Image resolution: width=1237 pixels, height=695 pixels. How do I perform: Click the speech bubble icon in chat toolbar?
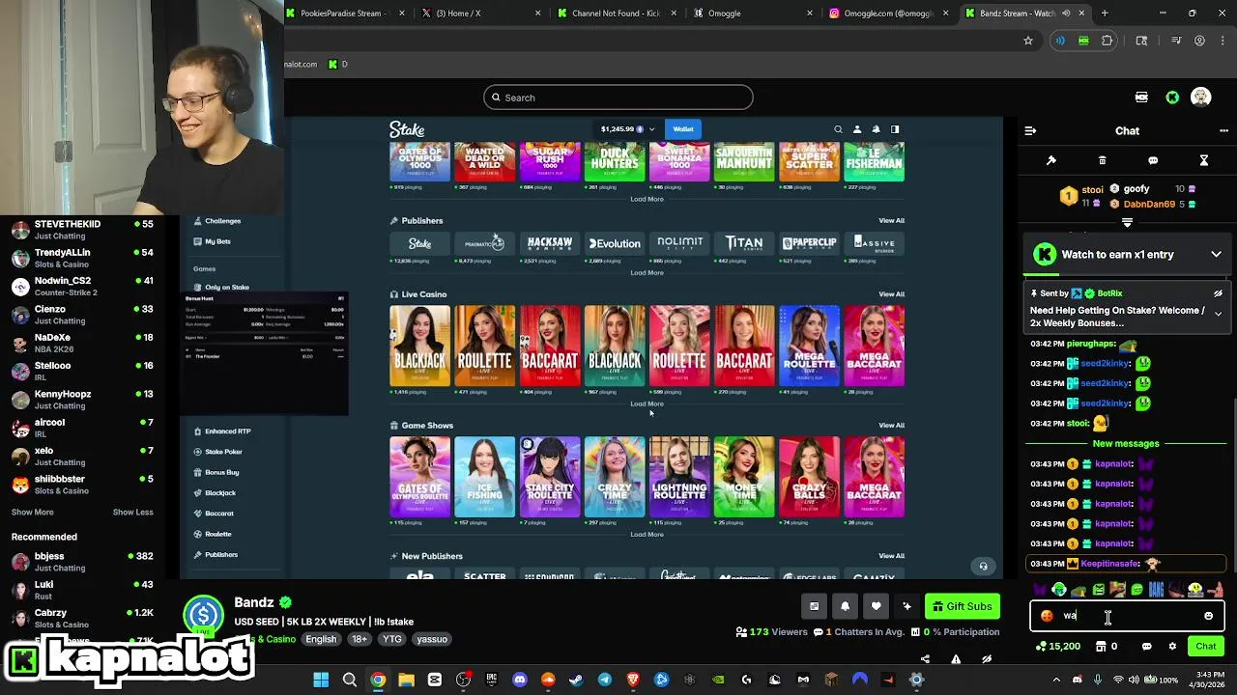coord(1153,160)
